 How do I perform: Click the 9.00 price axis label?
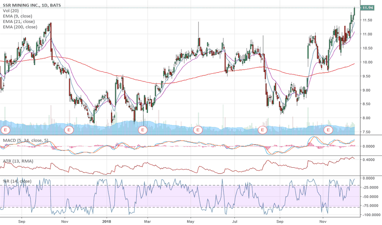pos(367,90)
